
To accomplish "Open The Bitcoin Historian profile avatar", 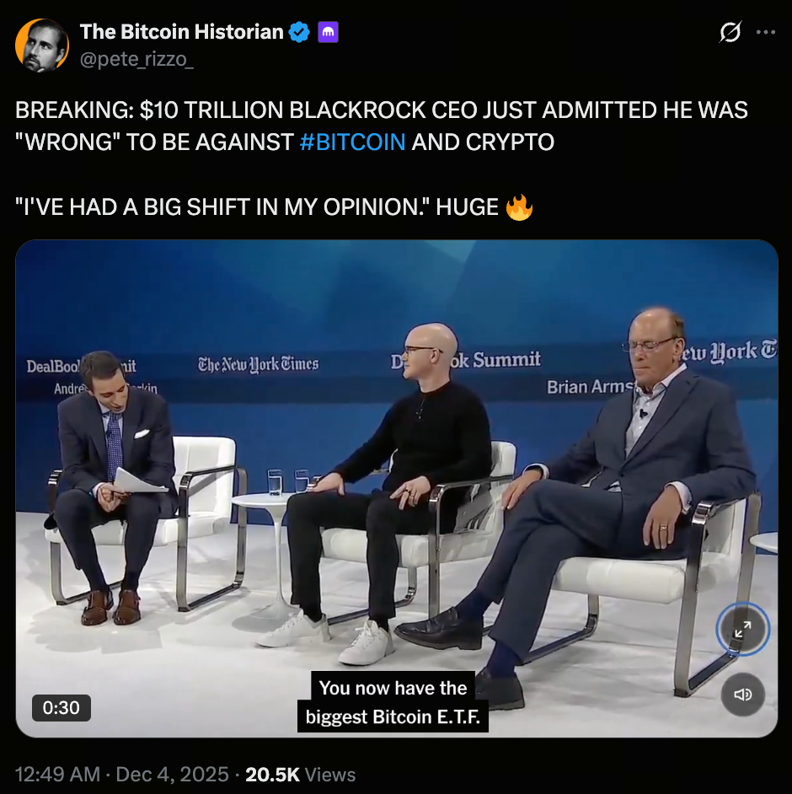I will click(42, 45).
